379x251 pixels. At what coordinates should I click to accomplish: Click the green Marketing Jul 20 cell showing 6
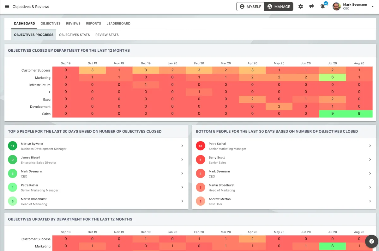click(333, 77)
